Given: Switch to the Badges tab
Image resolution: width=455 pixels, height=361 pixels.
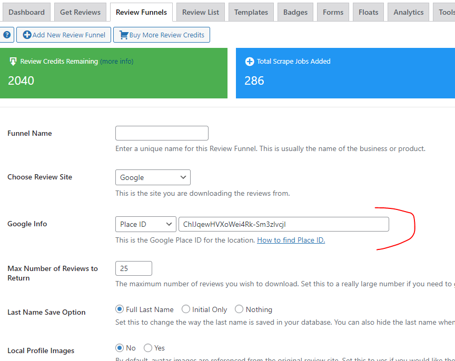Looking at the screenshot, I should point(295,12).
